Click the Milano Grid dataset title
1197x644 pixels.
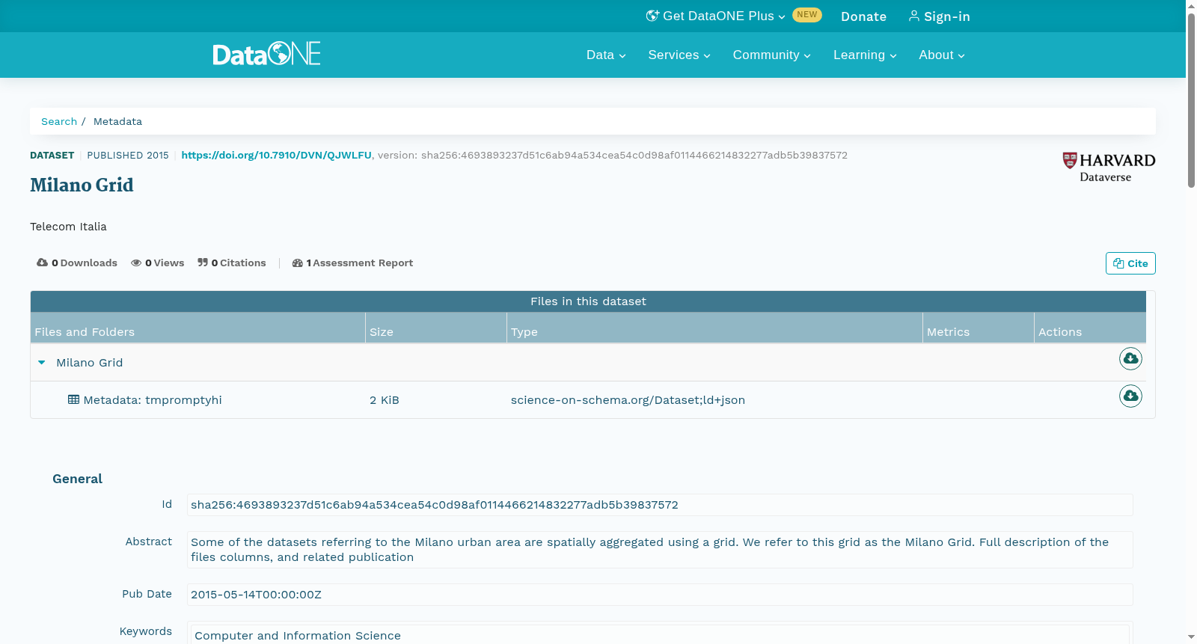coord(82,185)
